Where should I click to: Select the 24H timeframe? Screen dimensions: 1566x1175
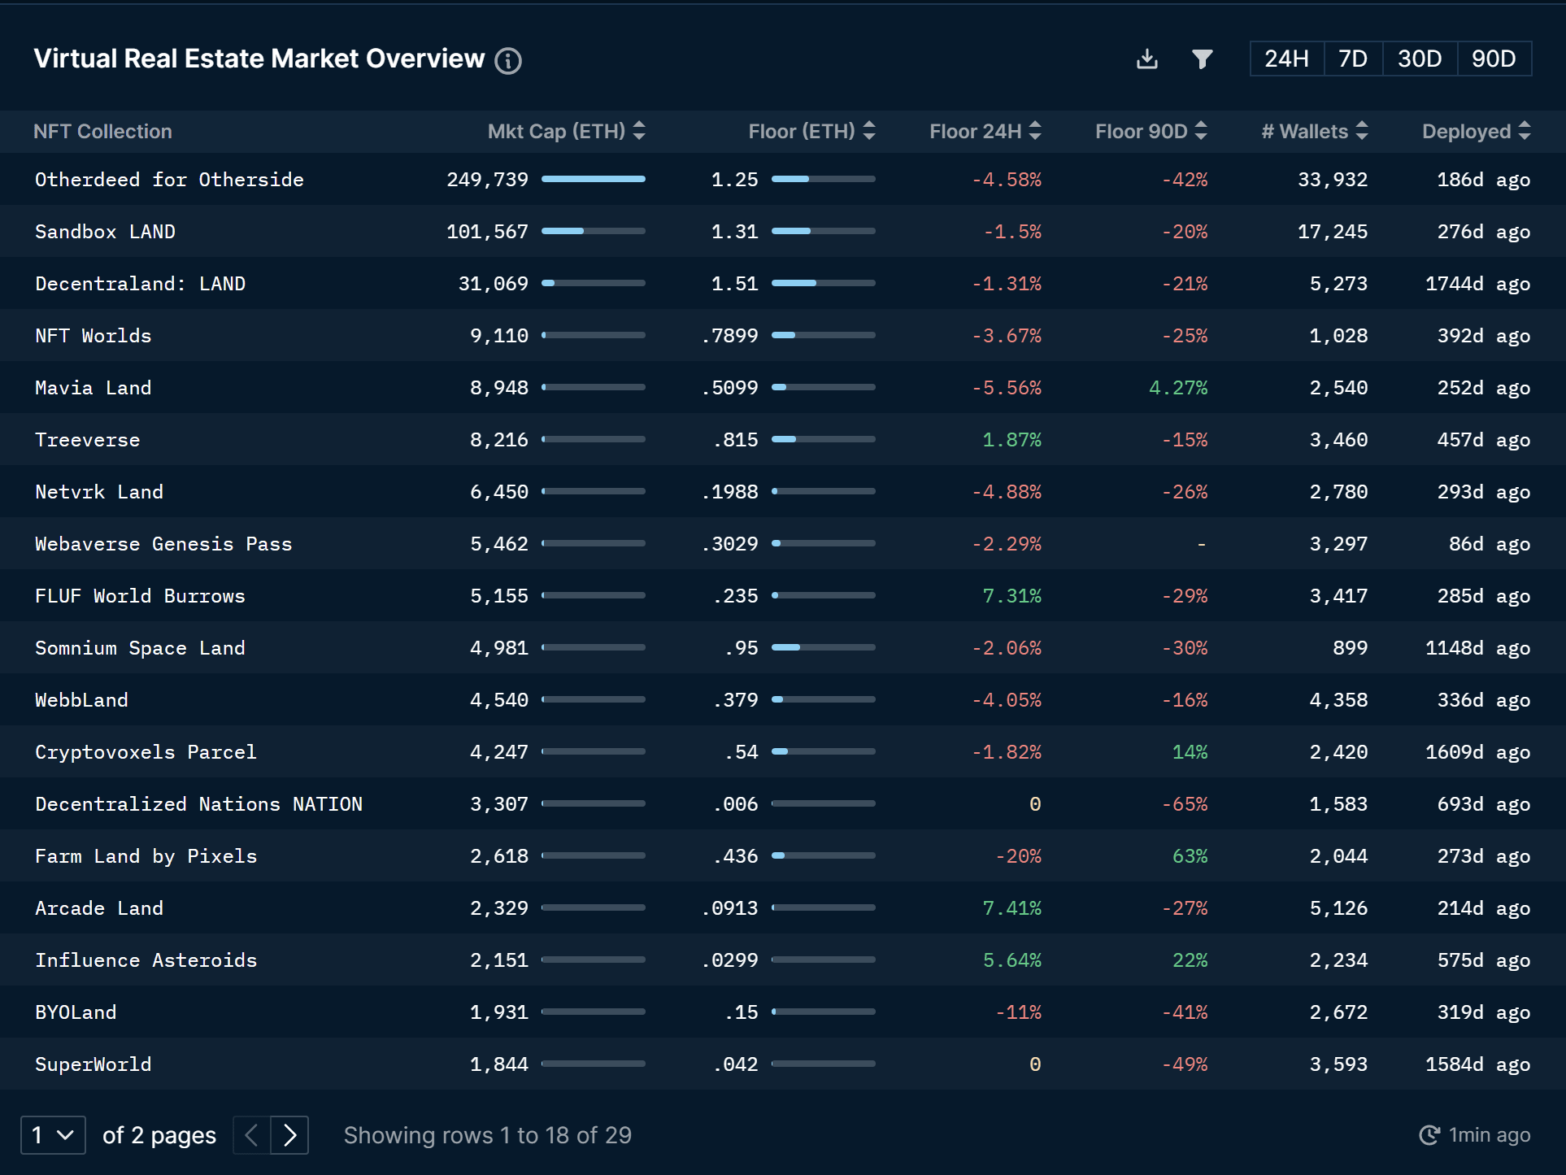[1286, 59]
